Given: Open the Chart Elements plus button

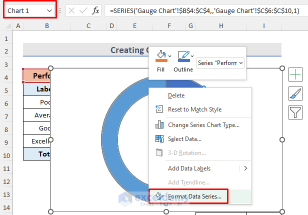Looking at the screenshot, I should point(295,74).
